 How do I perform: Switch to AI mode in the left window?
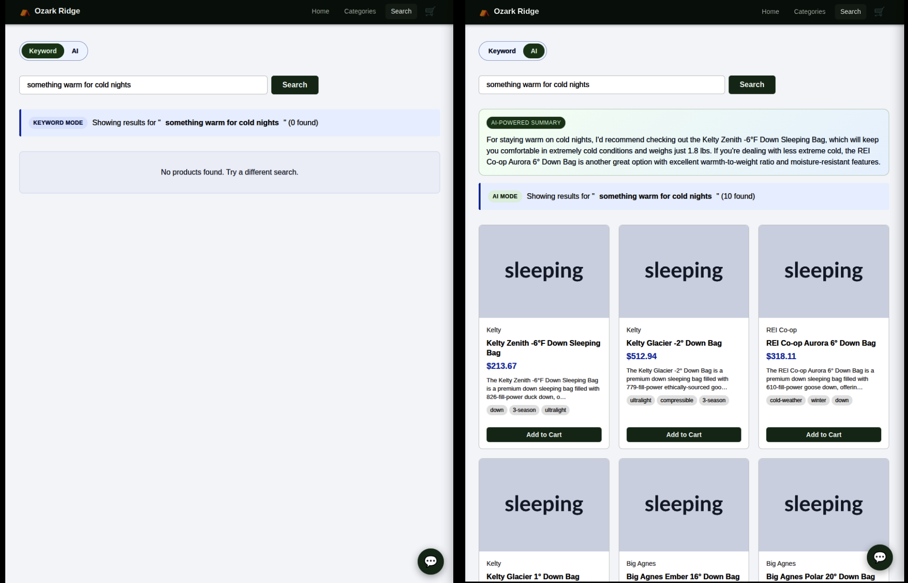tap(75, 51)
